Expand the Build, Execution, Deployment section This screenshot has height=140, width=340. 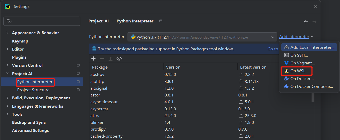pos(7,98)
